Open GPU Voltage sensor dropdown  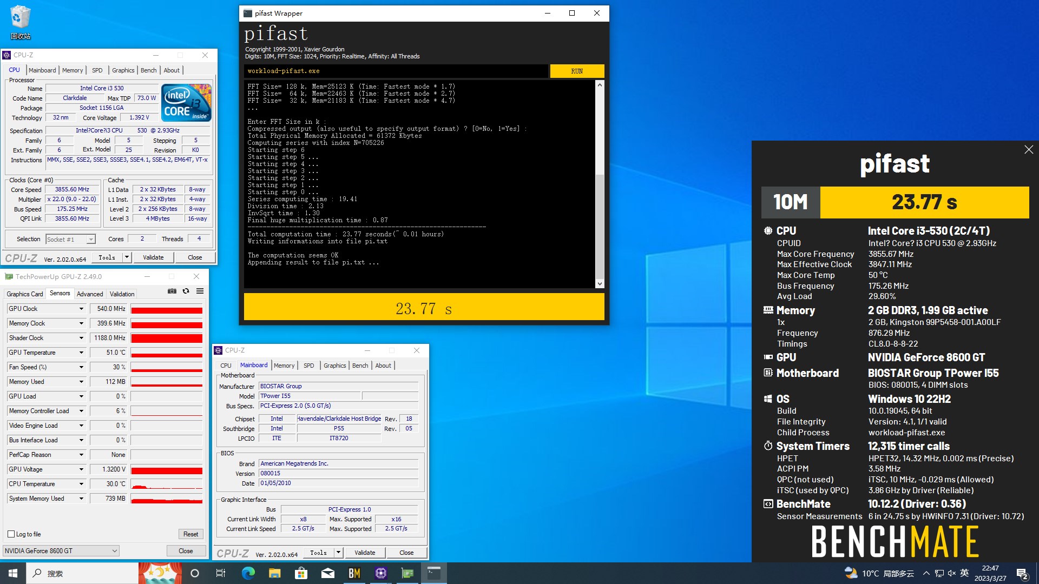[82, 469]
